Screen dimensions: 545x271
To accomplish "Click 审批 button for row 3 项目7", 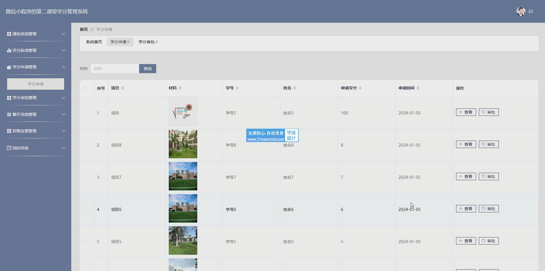I will pos(489,176).
